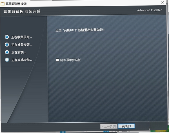The width and height of the screenshot is (169, 133).
Task: Tick the 启动 幂果剪贴板 launch checkbox
Action: point(57,60)
